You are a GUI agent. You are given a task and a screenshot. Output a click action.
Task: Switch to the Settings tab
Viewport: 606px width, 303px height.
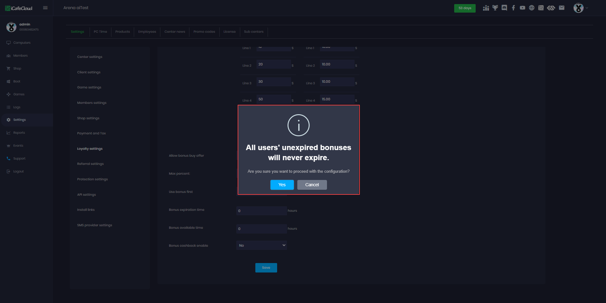click(x=78, y=32)
